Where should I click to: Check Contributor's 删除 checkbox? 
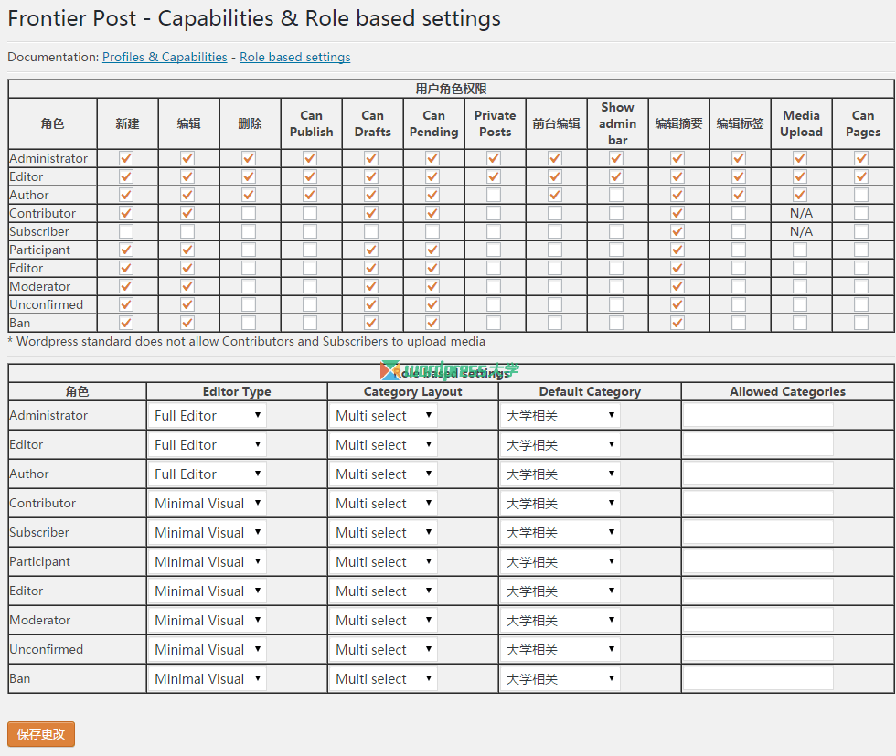tap(249, 213)
